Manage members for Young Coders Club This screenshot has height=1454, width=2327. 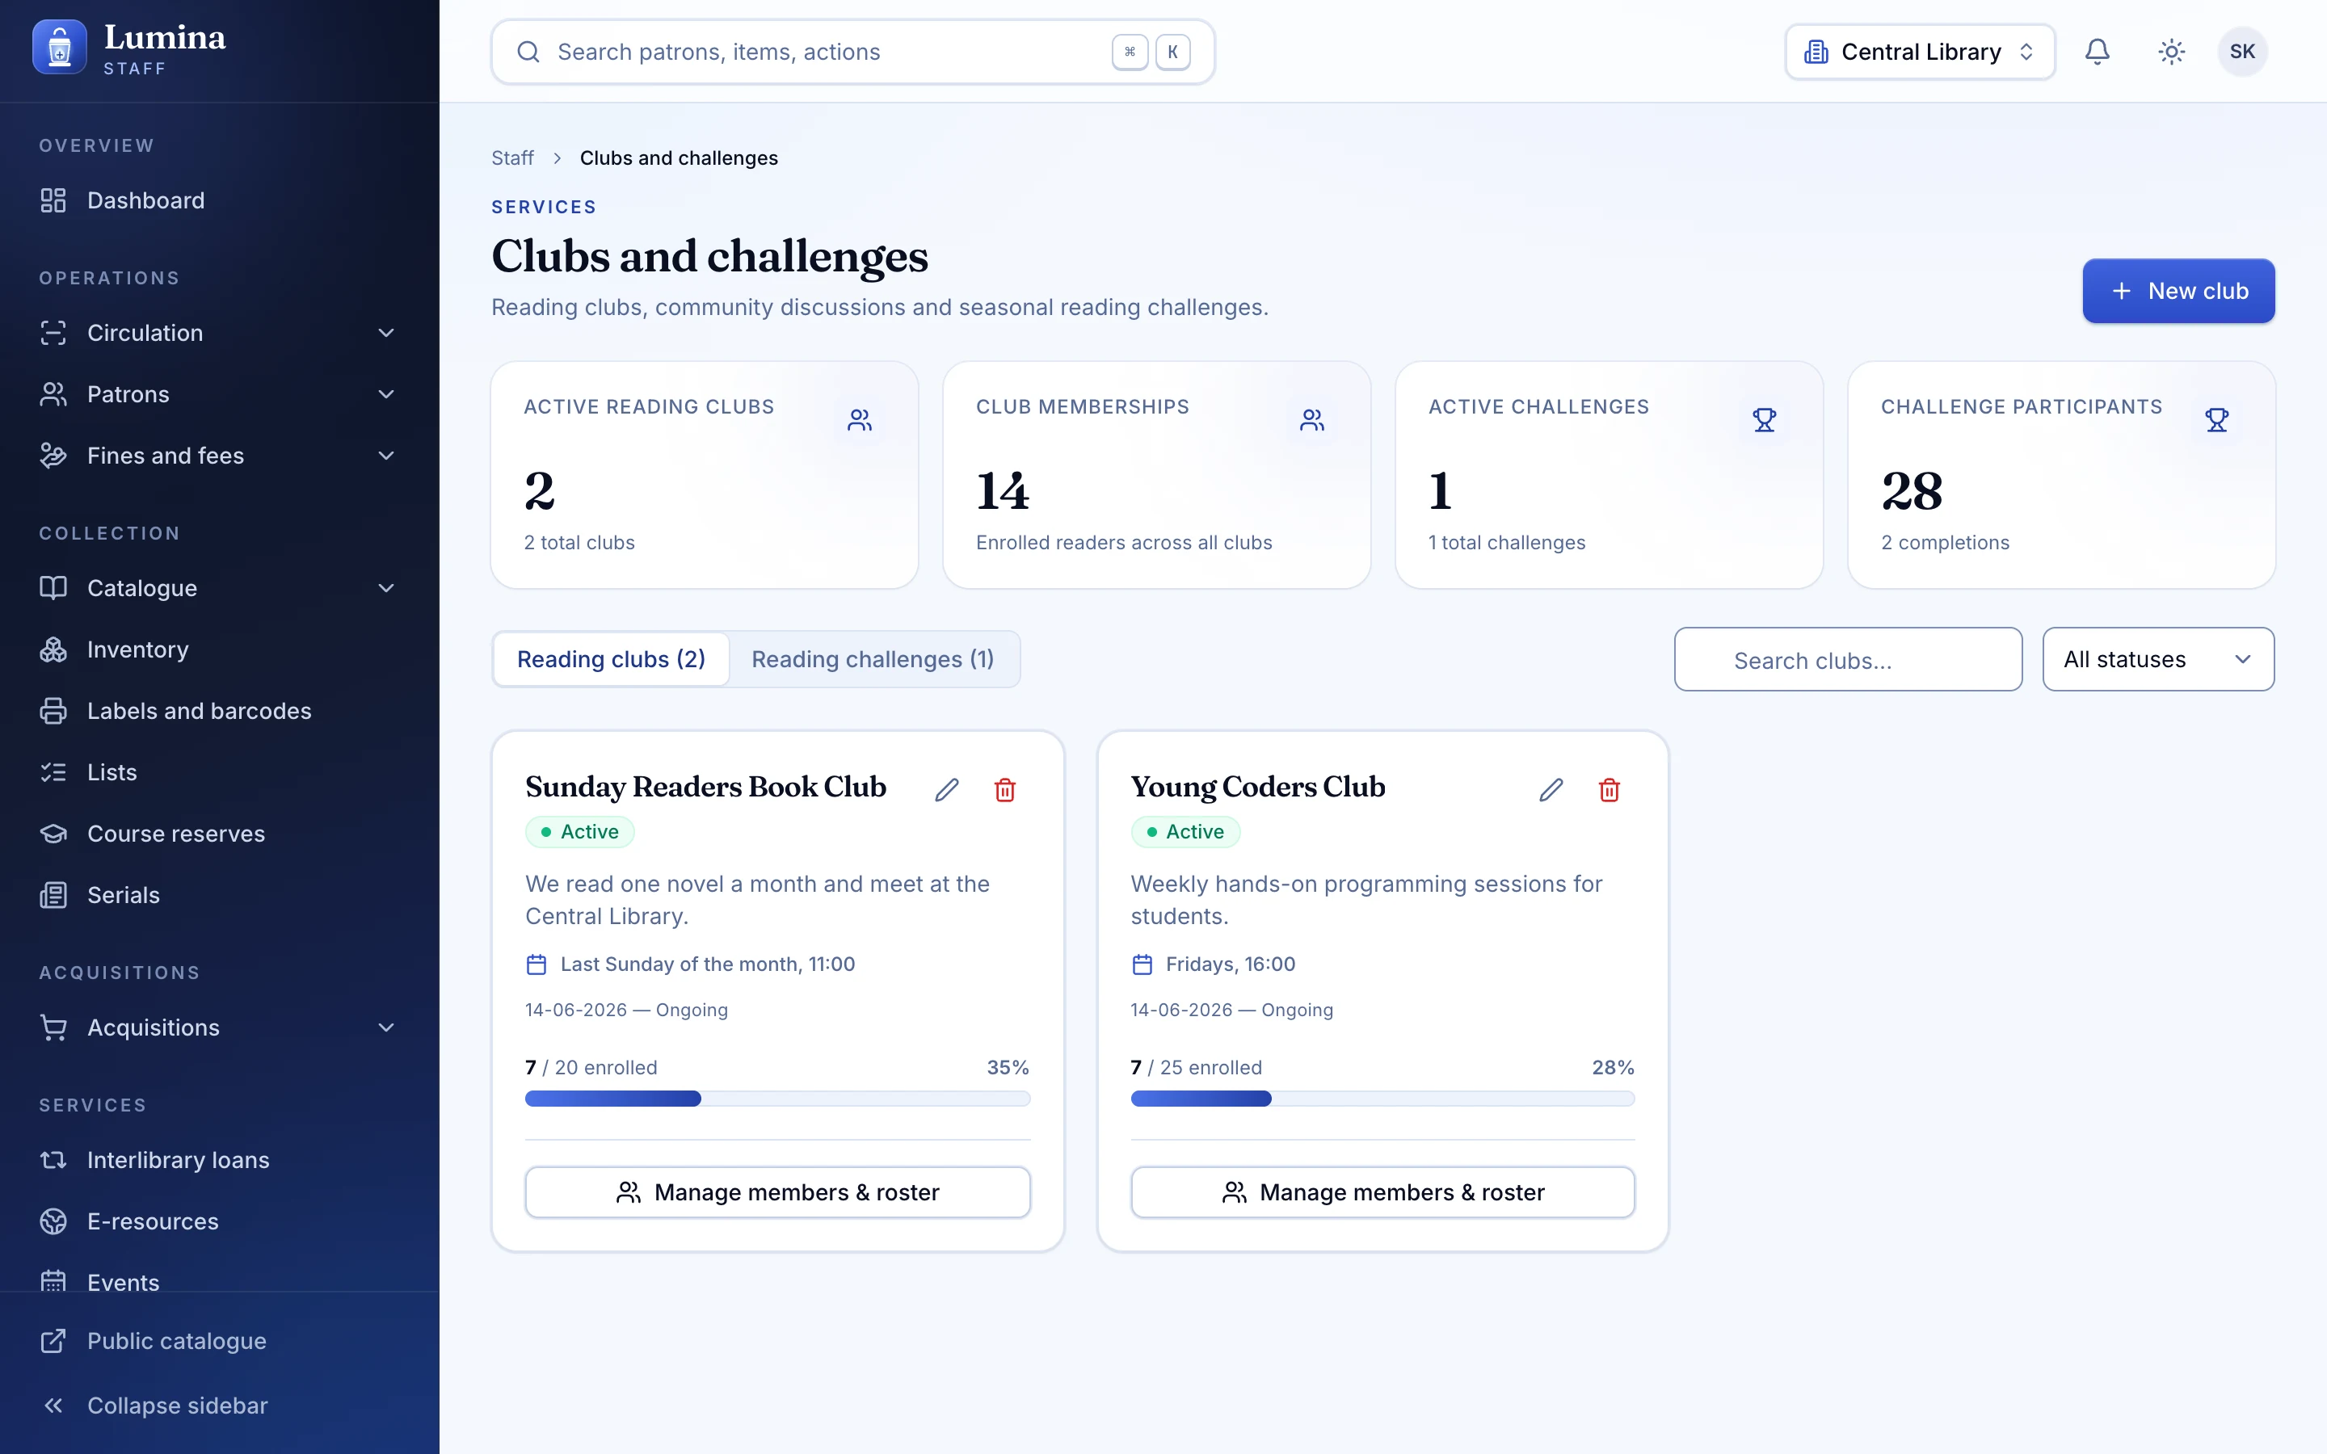coord(1382,1192)
